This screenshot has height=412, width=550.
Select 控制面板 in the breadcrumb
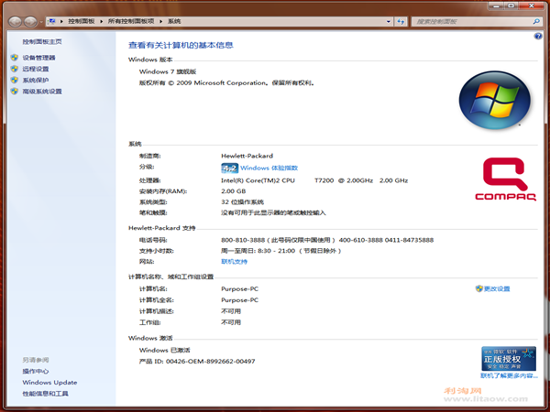click(x=82, y=21)
